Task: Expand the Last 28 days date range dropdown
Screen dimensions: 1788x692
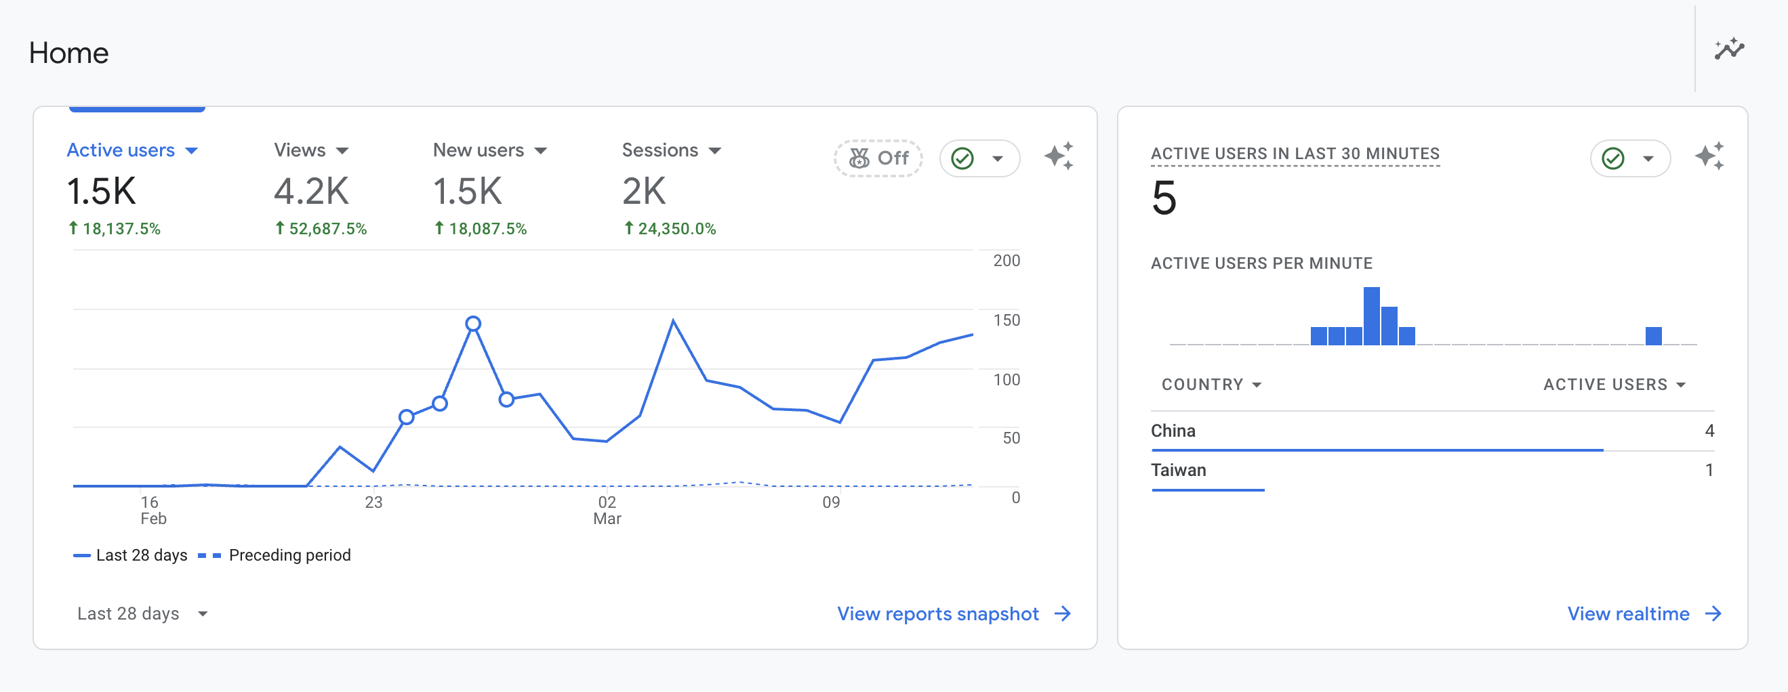Action: click(142, 613)
